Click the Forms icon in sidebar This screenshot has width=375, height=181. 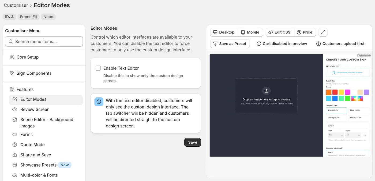(15, 135)
